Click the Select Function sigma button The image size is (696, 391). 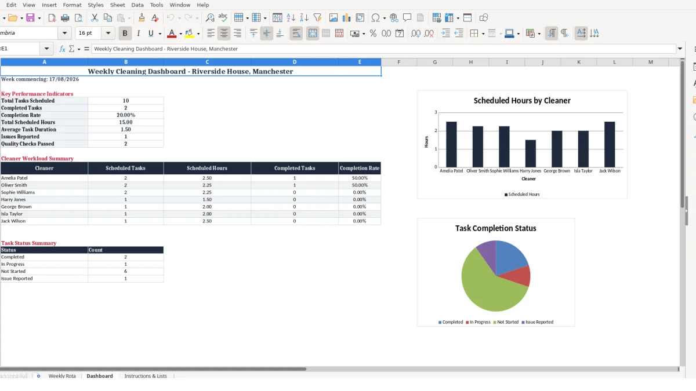point(71,49)
